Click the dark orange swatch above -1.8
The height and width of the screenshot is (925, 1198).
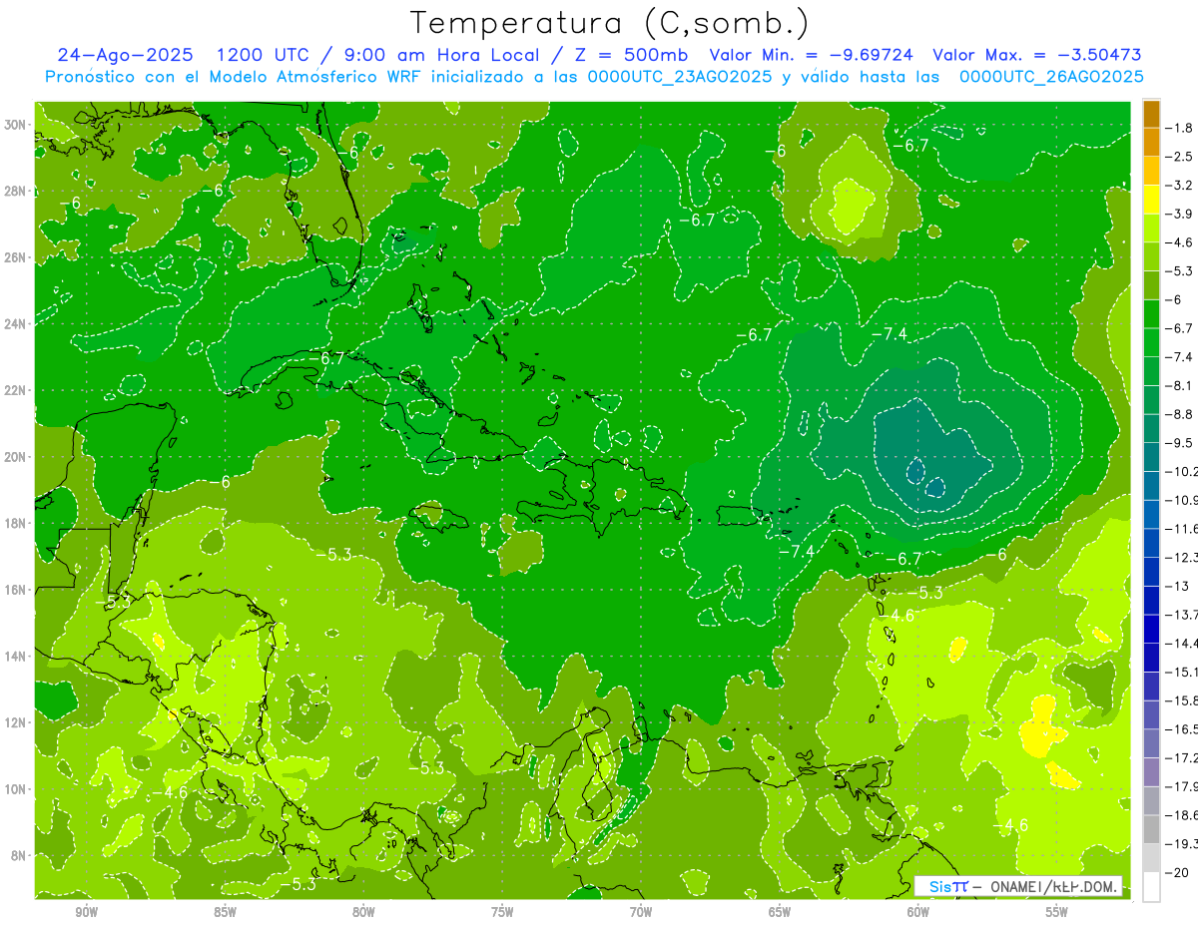[1151, 114]
